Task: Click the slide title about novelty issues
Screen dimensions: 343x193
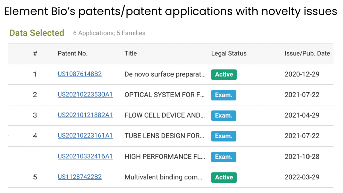Action: [x=170, y=12]
